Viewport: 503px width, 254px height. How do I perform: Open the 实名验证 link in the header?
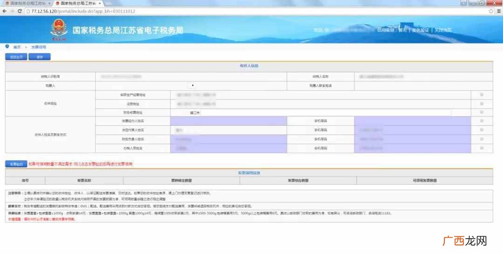(x=420, y=30)
